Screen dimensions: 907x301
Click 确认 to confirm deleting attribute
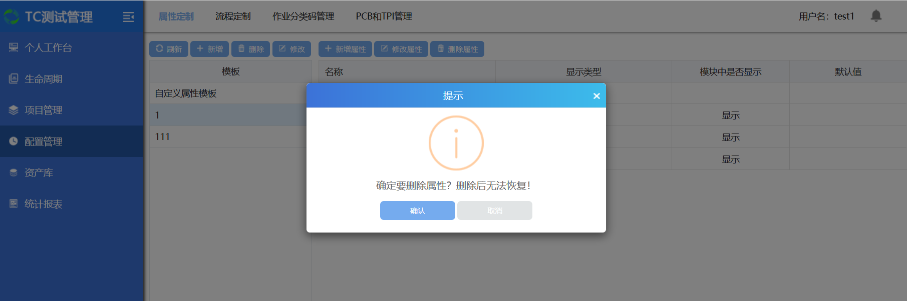point(417,210)
